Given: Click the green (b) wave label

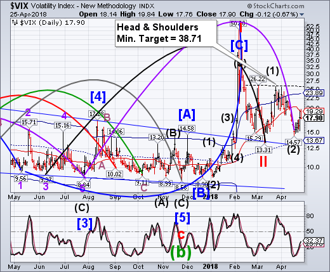Looking at the screenshot, I should tap(181, 252).
